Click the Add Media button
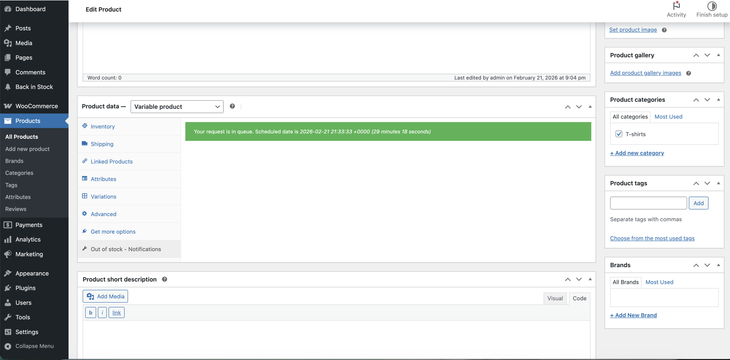This screenshot has width=730, height=360. pos(105,296)
